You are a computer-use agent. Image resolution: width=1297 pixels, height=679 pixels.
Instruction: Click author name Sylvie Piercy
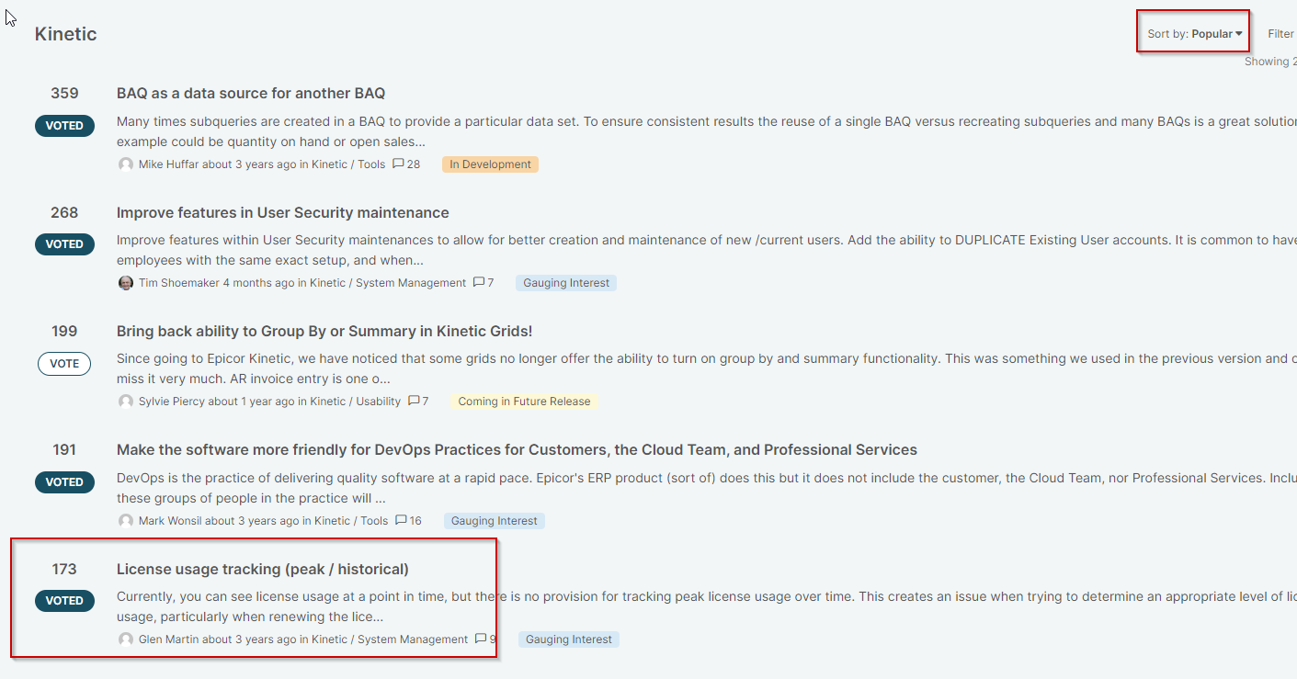click(172, 402)
